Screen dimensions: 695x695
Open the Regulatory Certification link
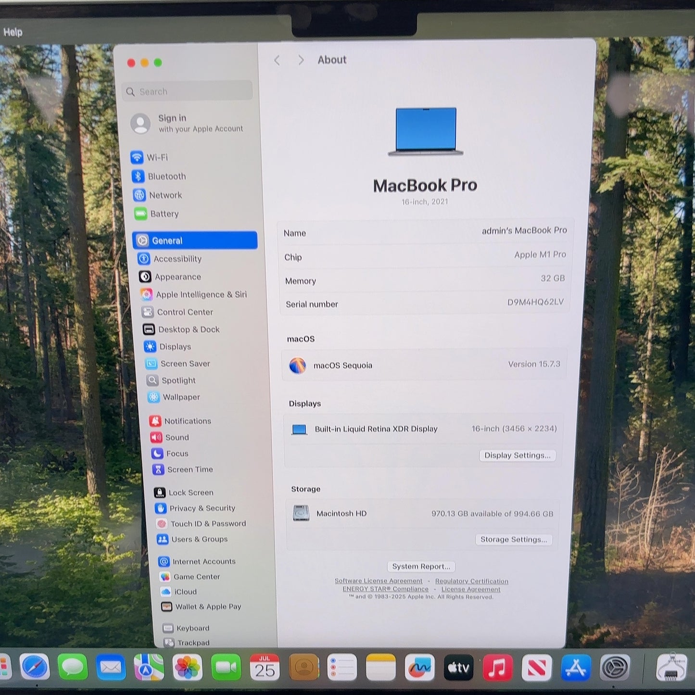click(472, 581)
